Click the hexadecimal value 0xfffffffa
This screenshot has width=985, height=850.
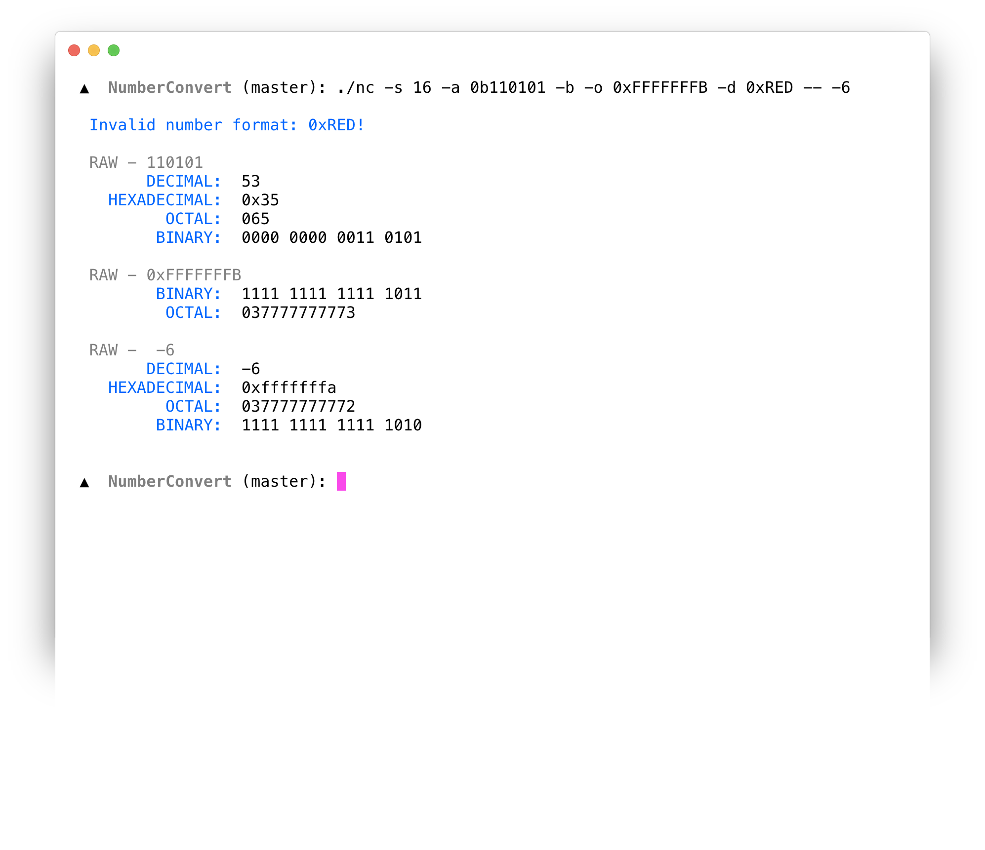click(288, 388)
